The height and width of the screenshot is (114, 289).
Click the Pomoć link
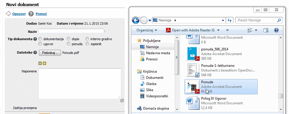[41, 14]
